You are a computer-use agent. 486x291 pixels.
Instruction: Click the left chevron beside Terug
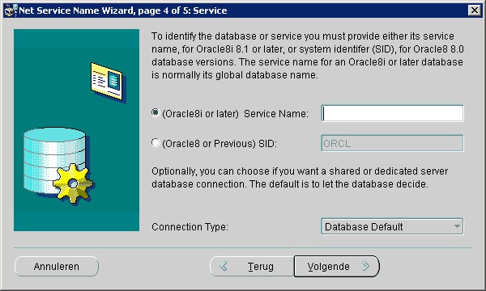(224, 266)
